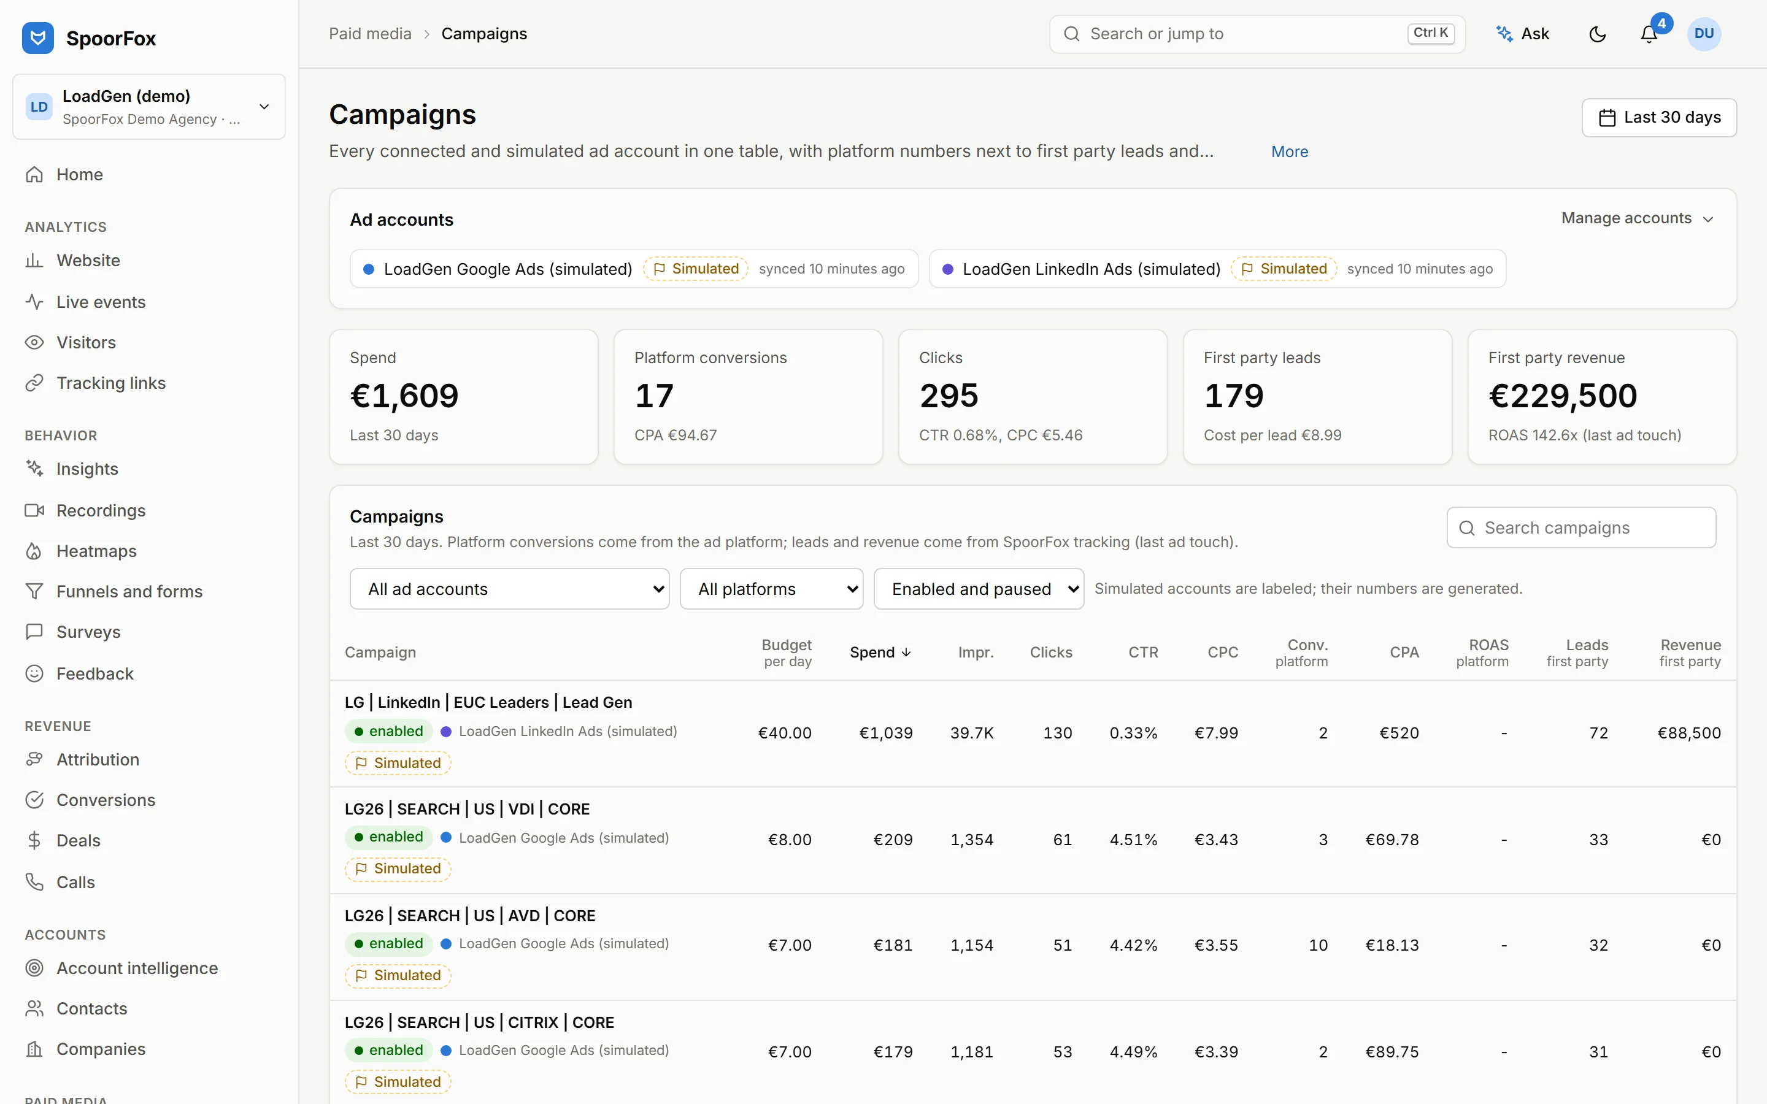1767x1104 pixels.
Task: Go to Calls in the sidebar
Action: tap(149, 882)
